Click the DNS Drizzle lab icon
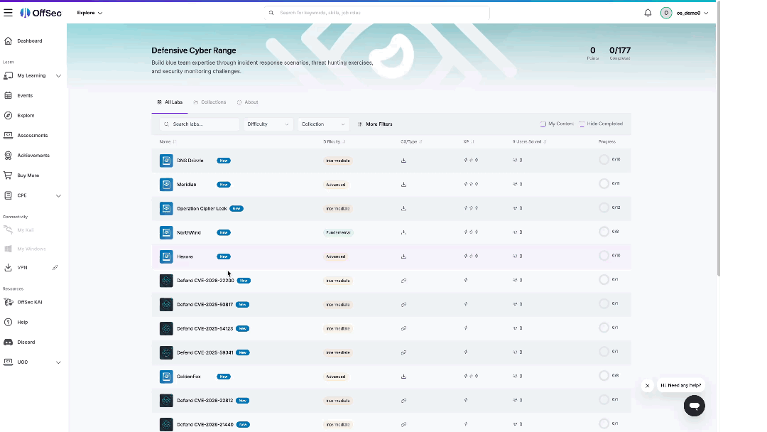The image size is (767, 432). (166, 161)
